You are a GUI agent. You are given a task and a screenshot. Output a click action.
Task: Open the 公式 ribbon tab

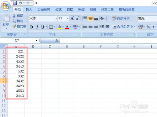(x=58, y=9)
